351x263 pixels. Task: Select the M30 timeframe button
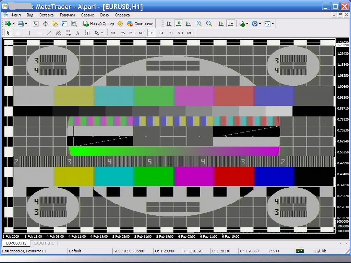142,33
